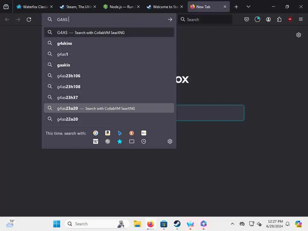Open the clock showing 12:27 PM
This screenshot has height=231, width=308.
pyautogui.click(x=275, y=224)
